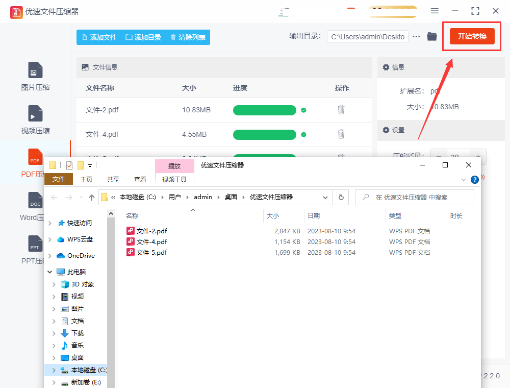This screenshot has height=388, width=510.
Task: Refresh the Explorer folder view
Action: 341,197
